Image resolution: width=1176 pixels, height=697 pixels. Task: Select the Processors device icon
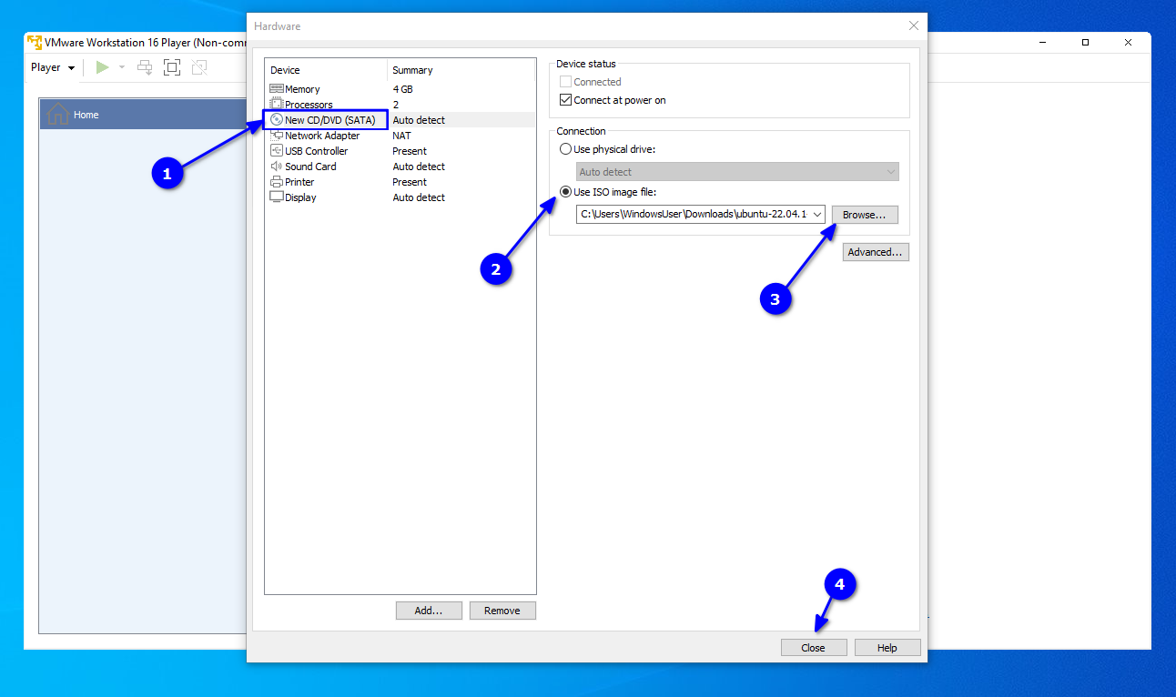pos(277,105)
